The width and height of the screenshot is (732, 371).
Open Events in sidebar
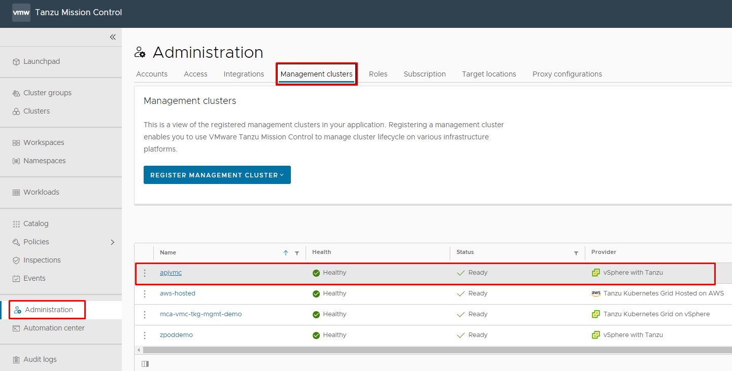(35, 279)
